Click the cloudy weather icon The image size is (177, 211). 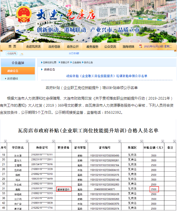21,54
